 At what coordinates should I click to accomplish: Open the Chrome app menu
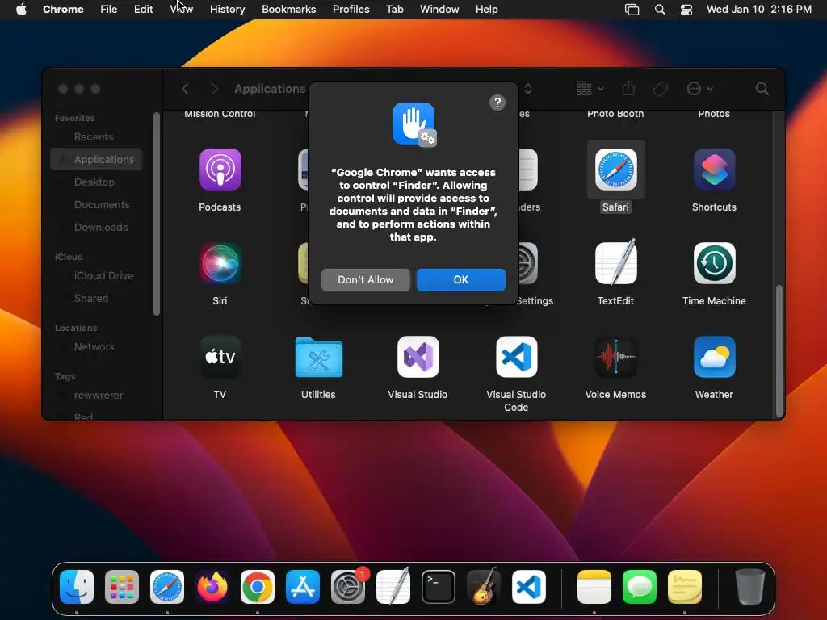(x=63, y=9)
